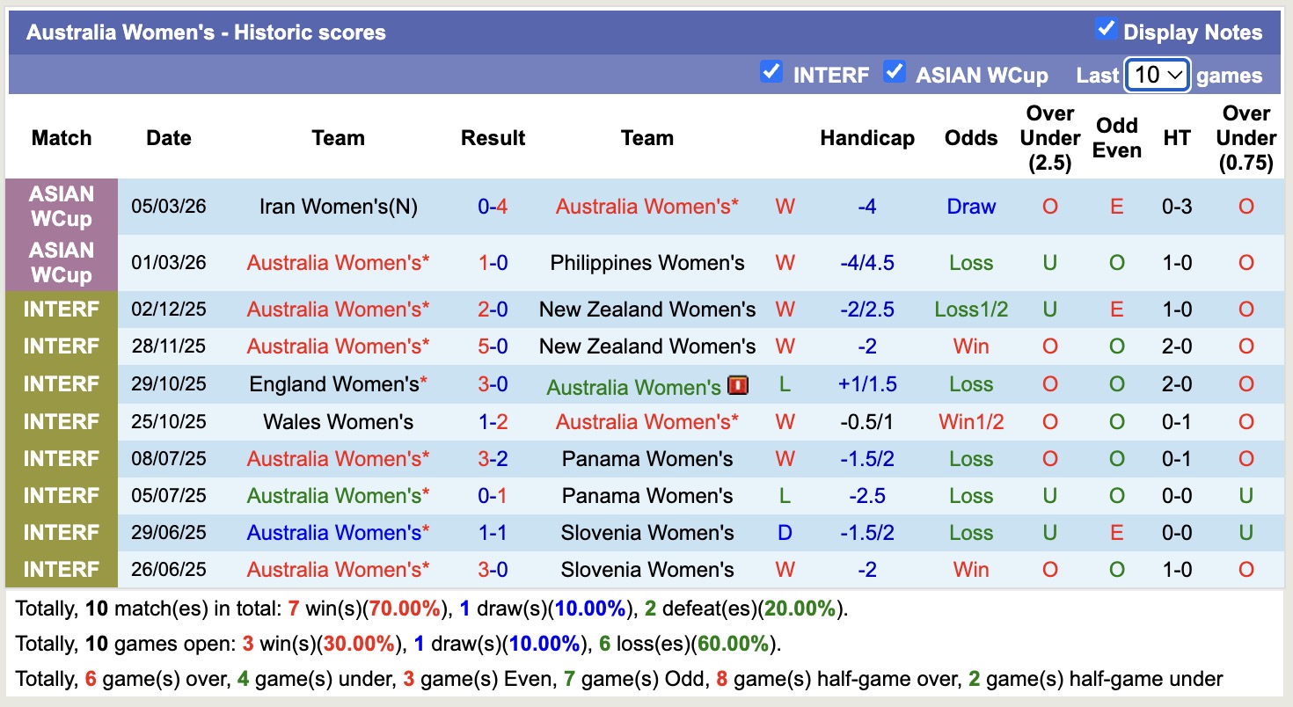The image size is (1293, 707).
Task: Click the Loss1/2 odds value
Action: click(x=970, y=309)
